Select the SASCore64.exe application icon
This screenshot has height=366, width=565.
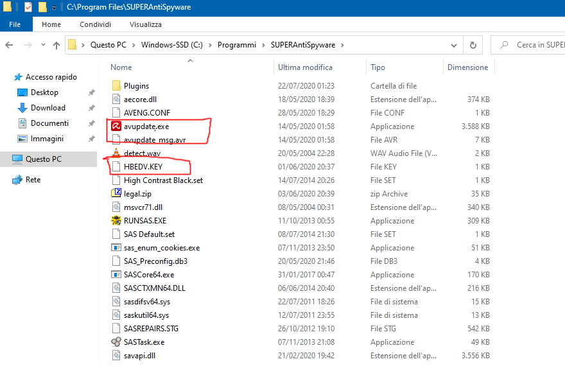point(116,275)
